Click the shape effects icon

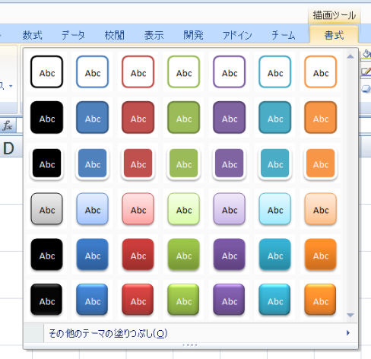point(366,89)
